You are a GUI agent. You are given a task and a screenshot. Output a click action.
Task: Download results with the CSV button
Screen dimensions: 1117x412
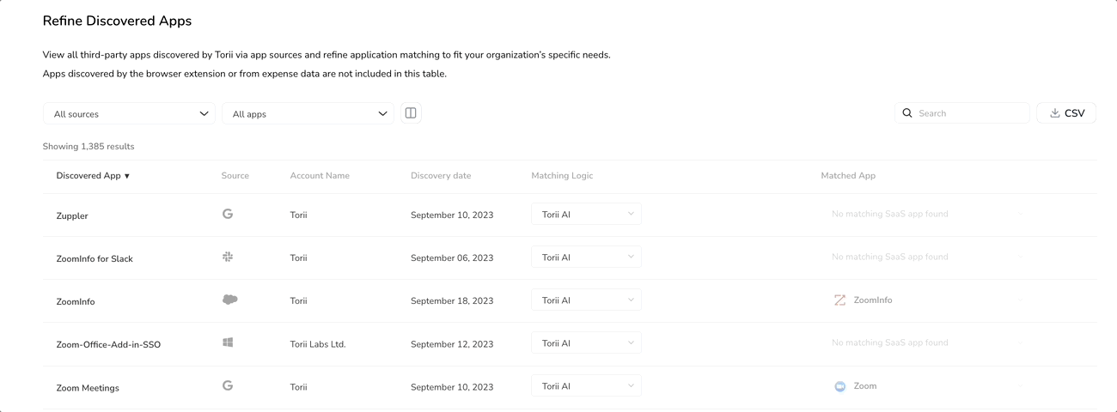(1066, 113)
